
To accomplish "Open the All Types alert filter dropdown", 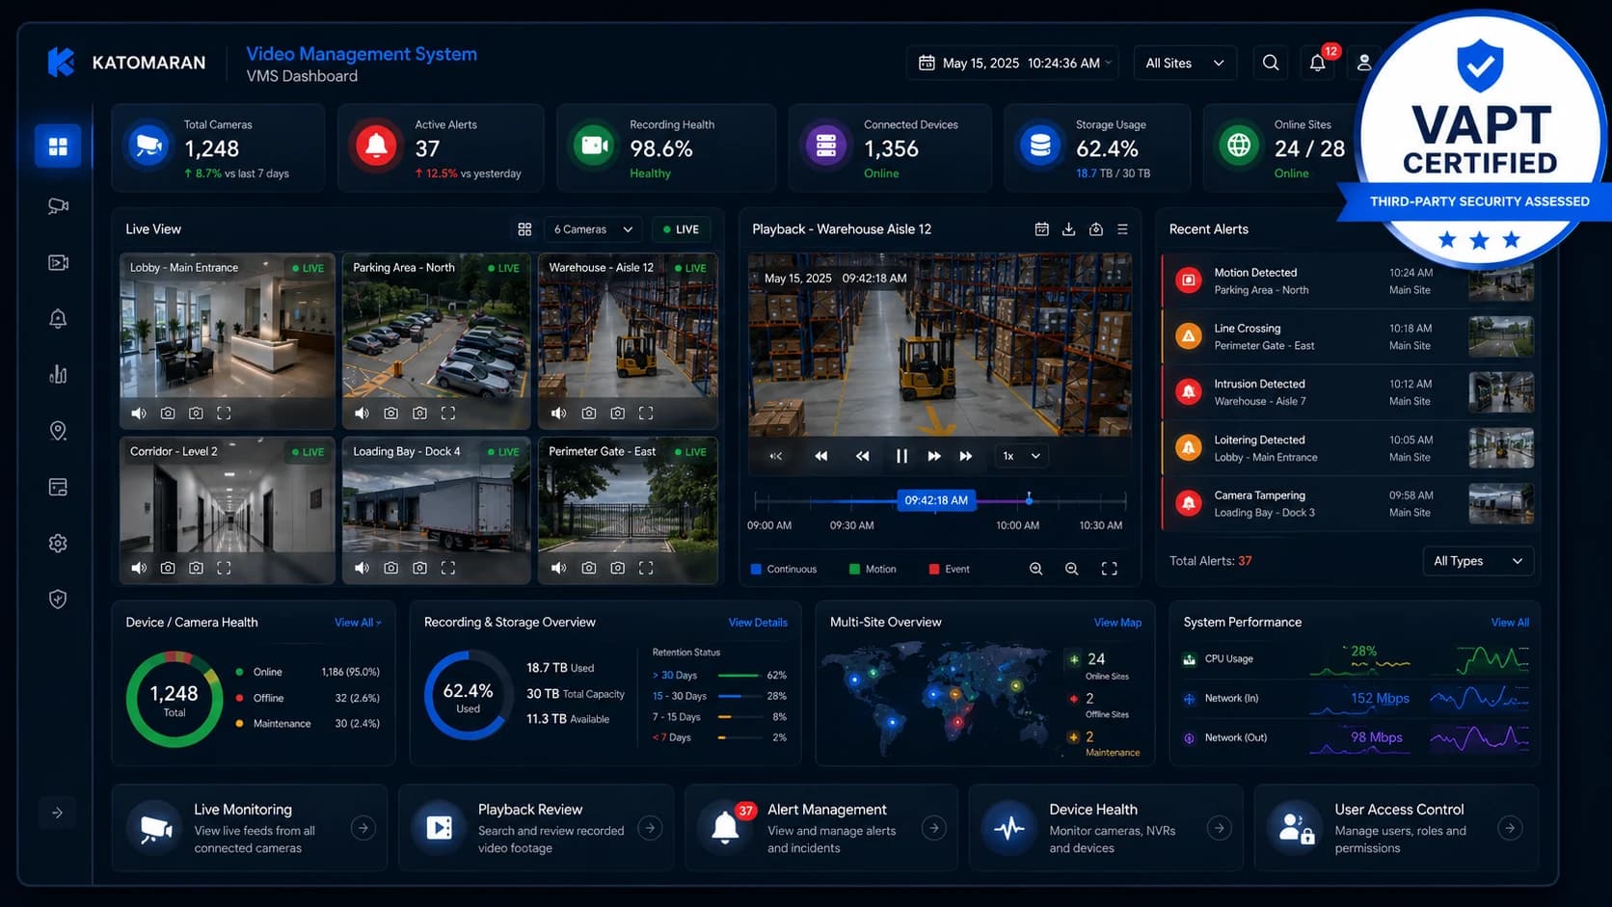I will (1478, 561).
